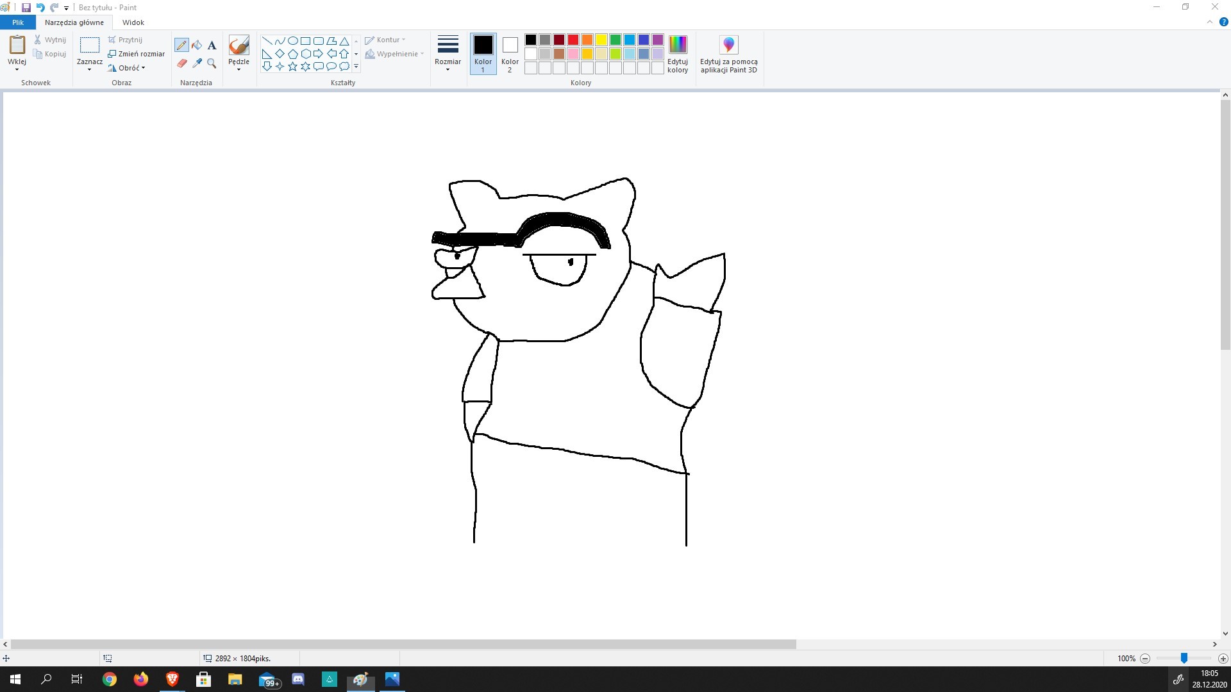The image size is (1231, 692).
Task: Select the Pencil tool
Action: tap(181, 45)
